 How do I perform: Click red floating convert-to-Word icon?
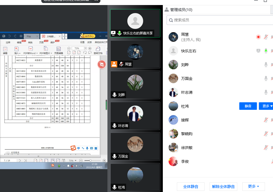click(x=102, y=65)
